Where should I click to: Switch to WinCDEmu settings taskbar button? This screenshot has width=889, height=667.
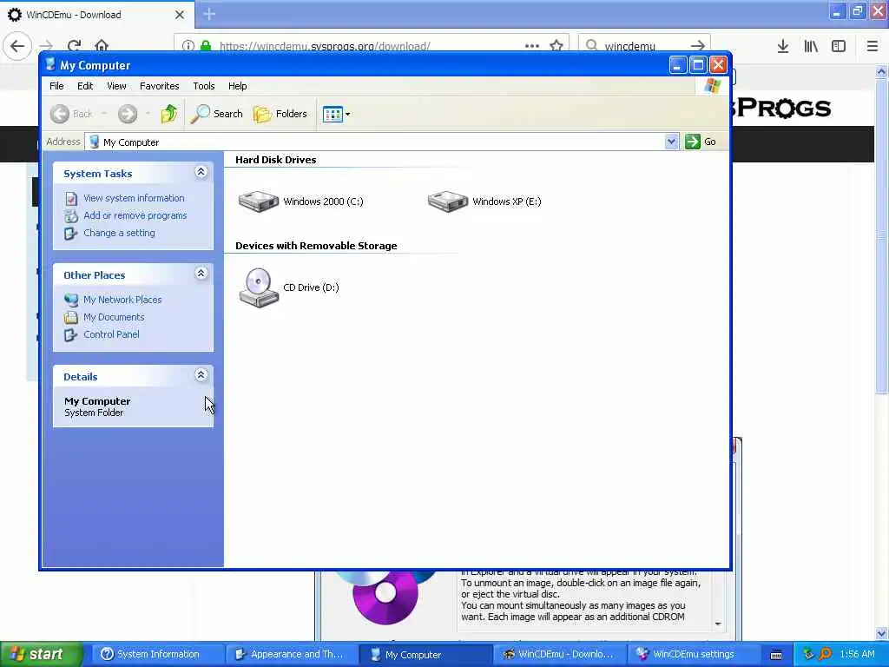[x=693, y=654]
